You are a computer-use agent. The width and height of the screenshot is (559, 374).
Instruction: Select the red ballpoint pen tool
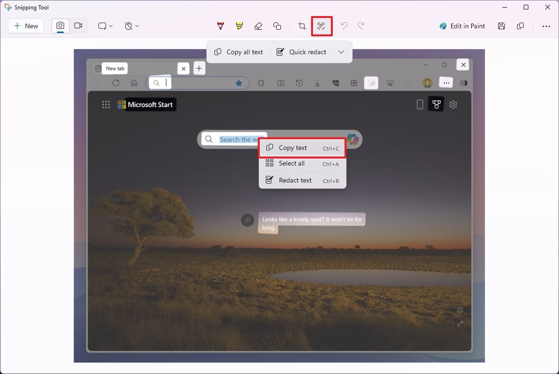[x=220, y=26]
